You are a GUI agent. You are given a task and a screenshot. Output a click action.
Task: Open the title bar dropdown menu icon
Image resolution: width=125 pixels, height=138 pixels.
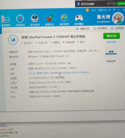pyautogui.click(x=114, y=10)
